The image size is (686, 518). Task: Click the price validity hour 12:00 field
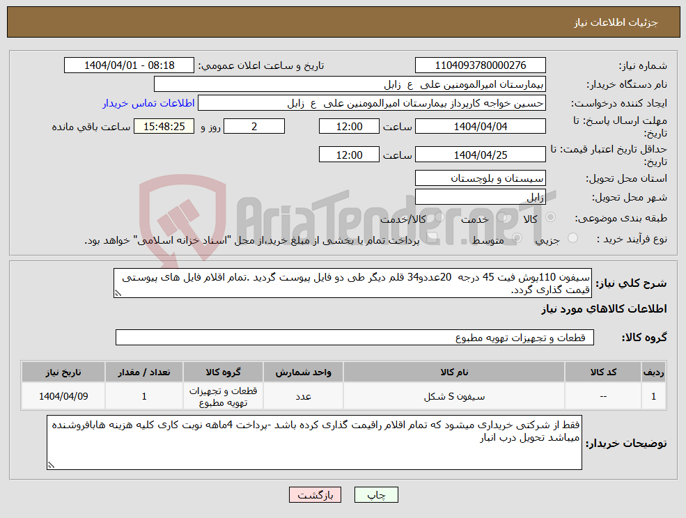(349, 155)
